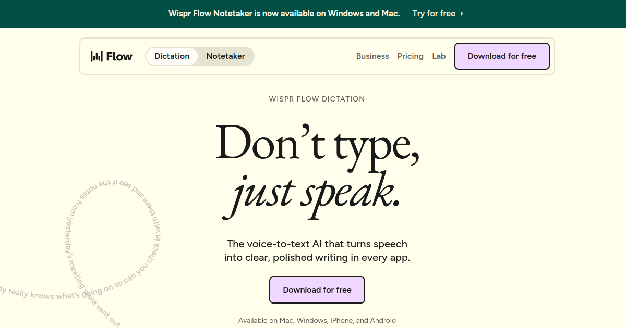626x328 pixels.
Task: Click the chevron arrow after Try for free
Action: pos(462,14)
